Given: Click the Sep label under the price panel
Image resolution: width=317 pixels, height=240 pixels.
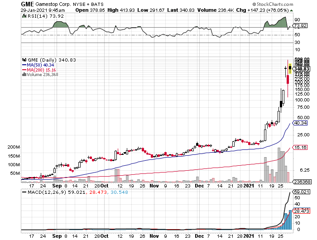Looking at the screenshot, I should click(57, 186).
